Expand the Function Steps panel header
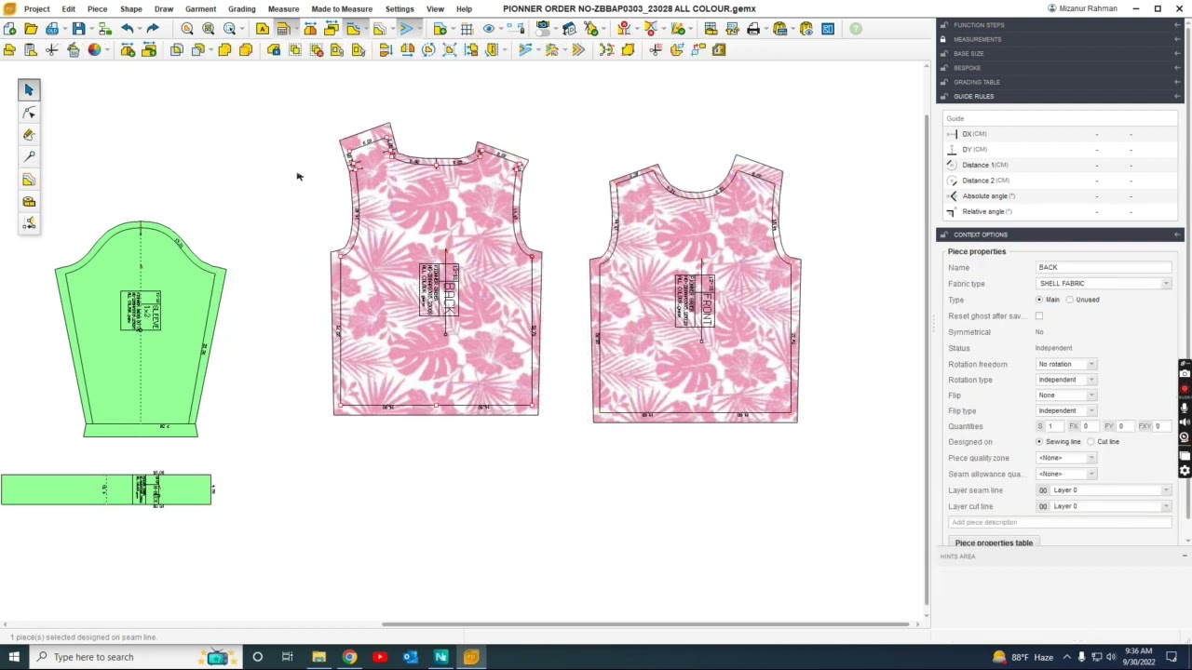The image size is (1192, 670). coord(1060,25)
